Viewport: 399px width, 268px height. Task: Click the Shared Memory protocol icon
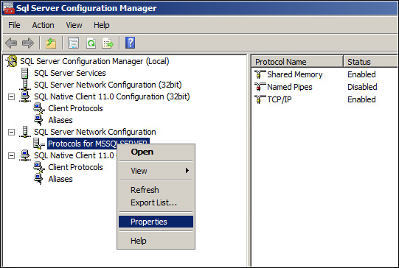tap(260, 74)
